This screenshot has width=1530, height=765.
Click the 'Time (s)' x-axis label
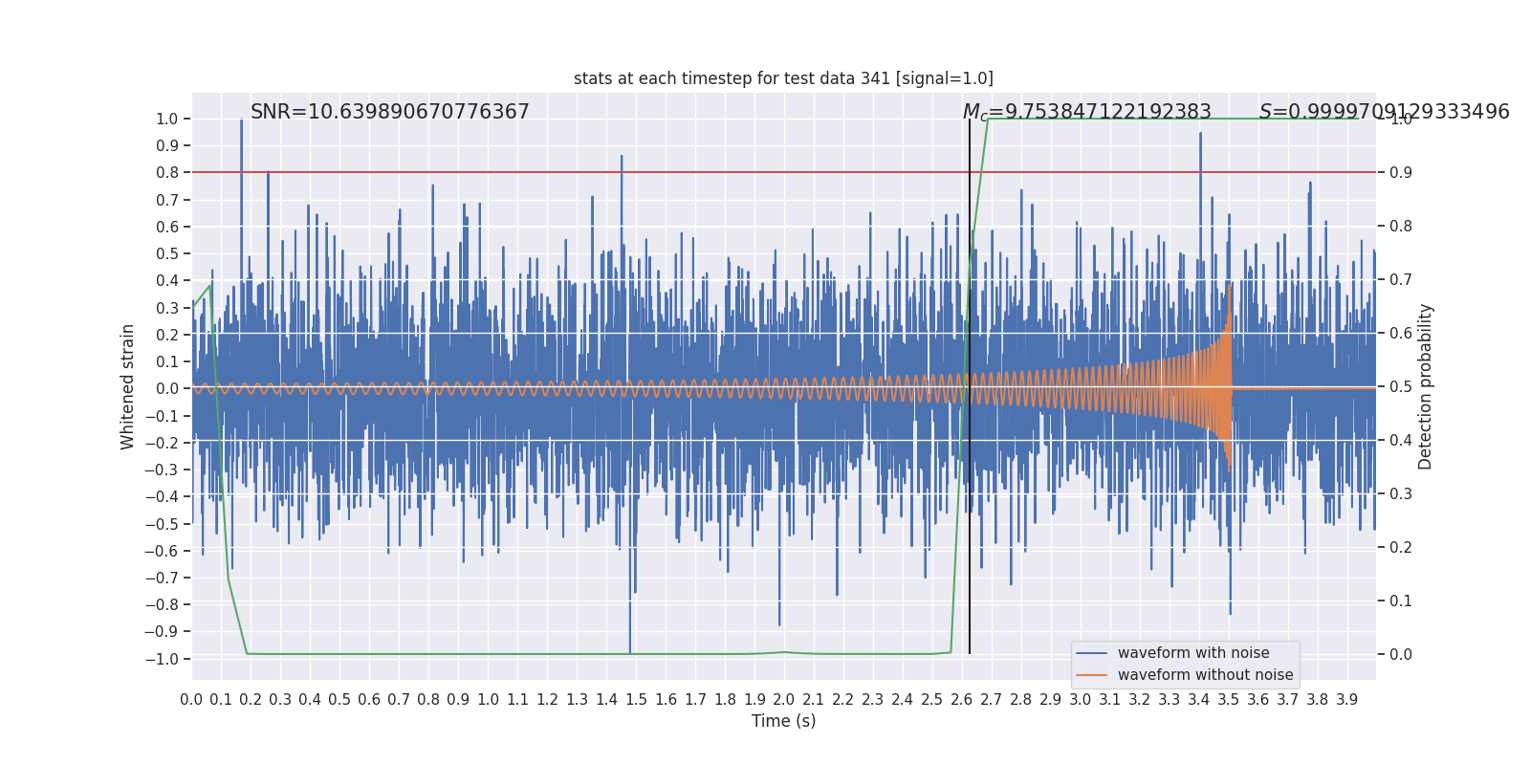pos(783,721)
